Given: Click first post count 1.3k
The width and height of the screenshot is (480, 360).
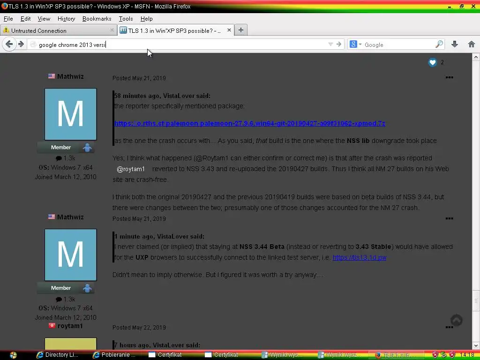Looking at the screenshot, I should click(x=66, y=158).
